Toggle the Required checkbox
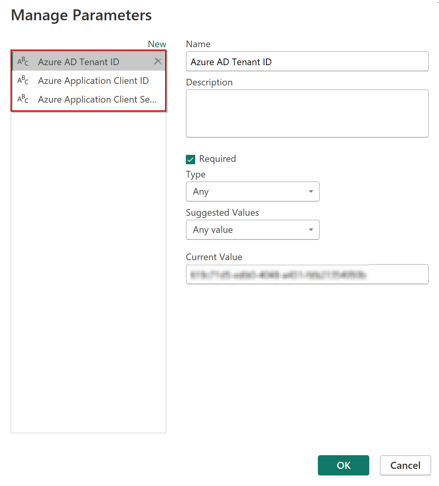 click(x=190, y=159)
